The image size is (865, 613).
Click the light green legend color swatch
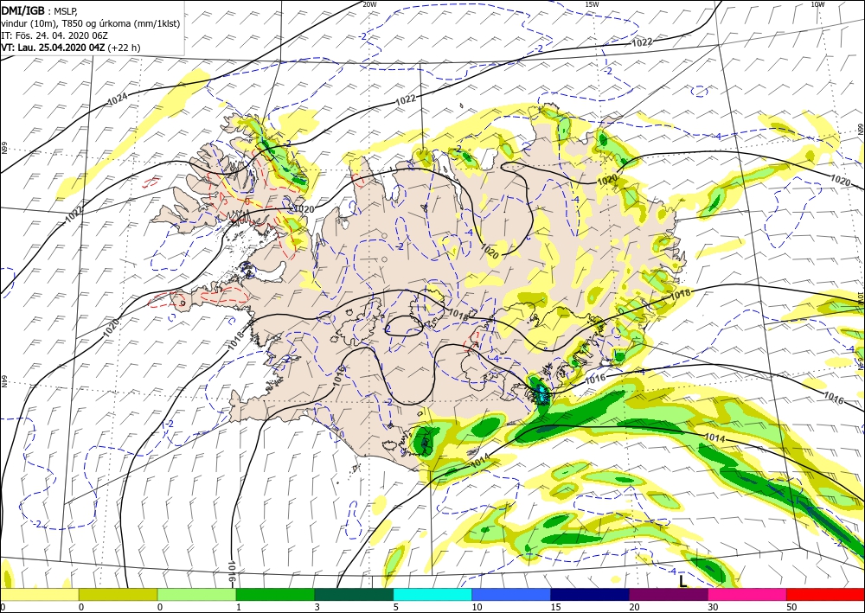tap(197, 594)
